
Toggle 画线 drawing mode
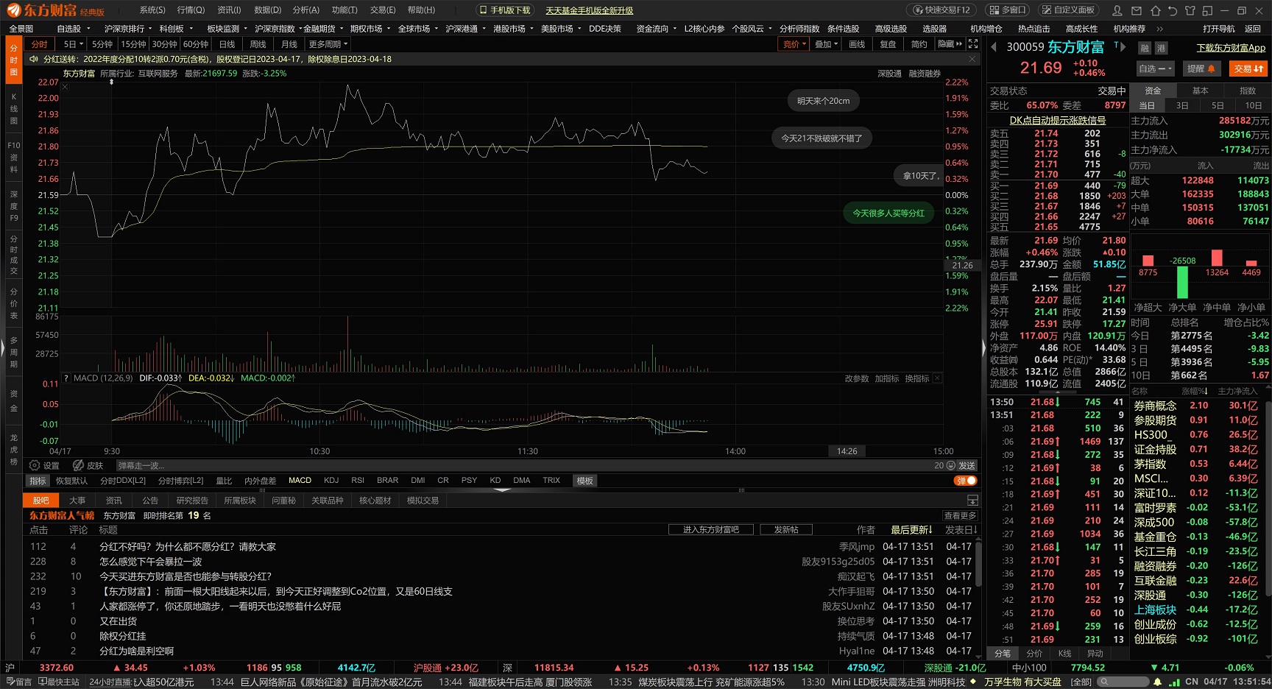(857, 44)
